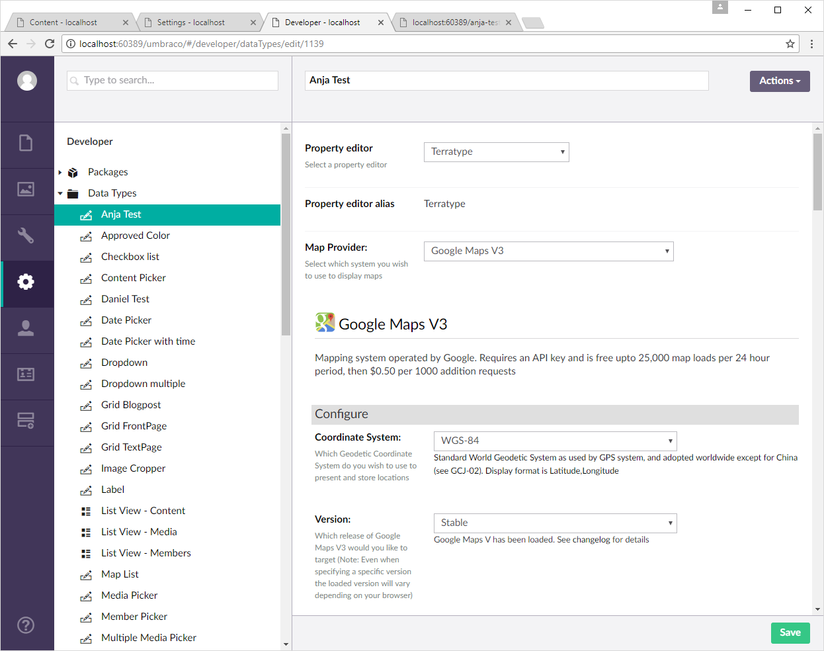Image resolution: width=824 pixels, height=651 pixels.
Task: Click the tree panel scrollbar thumb
Action: click(x=286, y=235)
